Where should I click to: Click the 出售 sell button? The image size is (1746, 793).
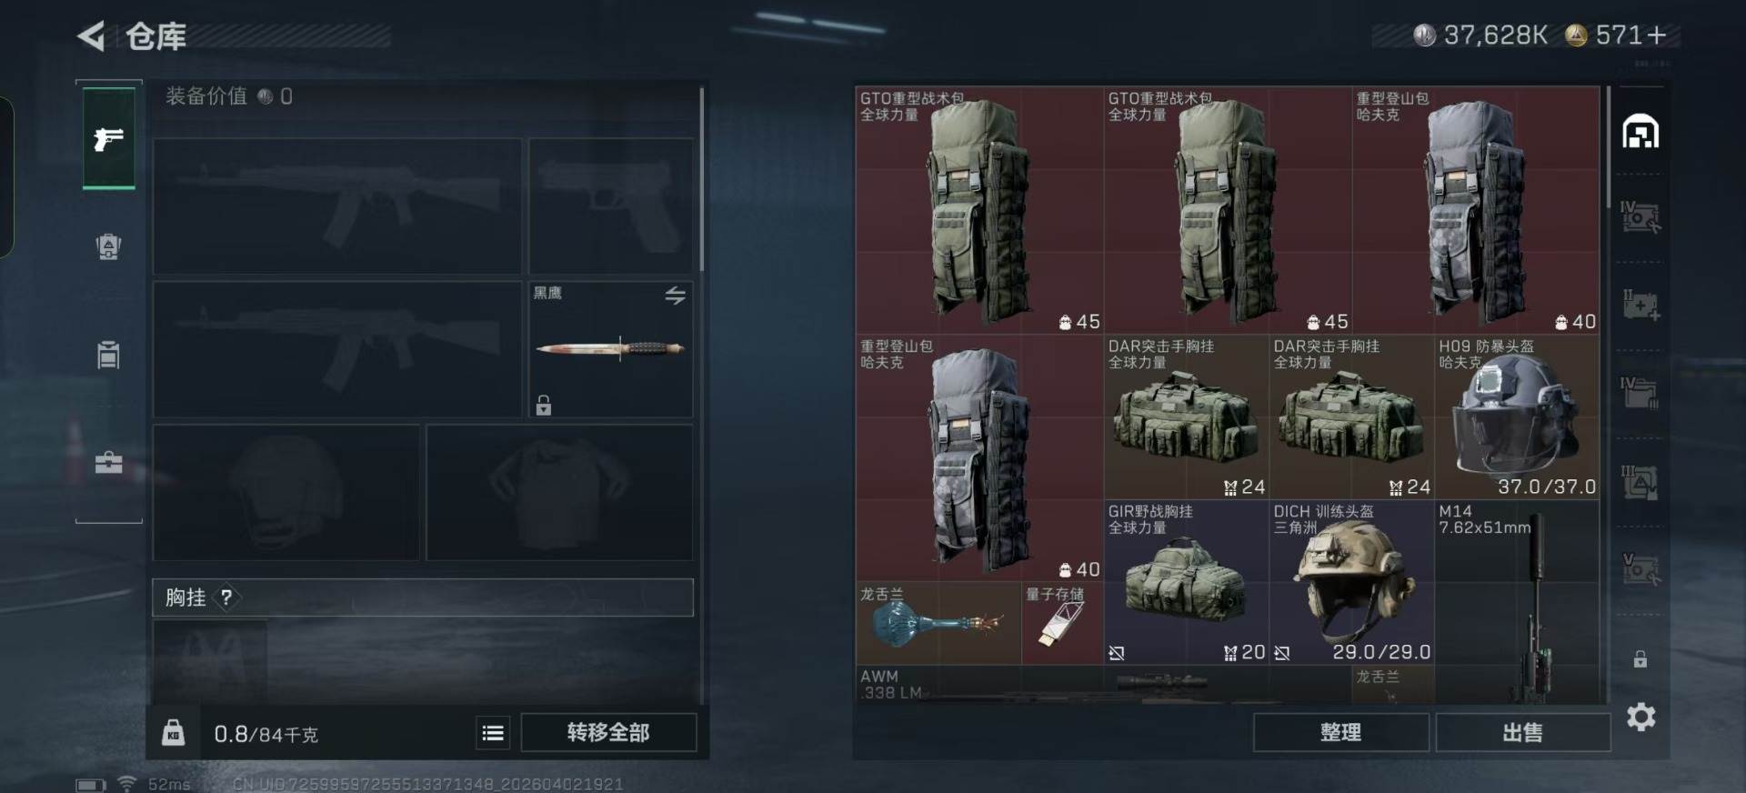pyautogui.click(x=1523, y=733)
